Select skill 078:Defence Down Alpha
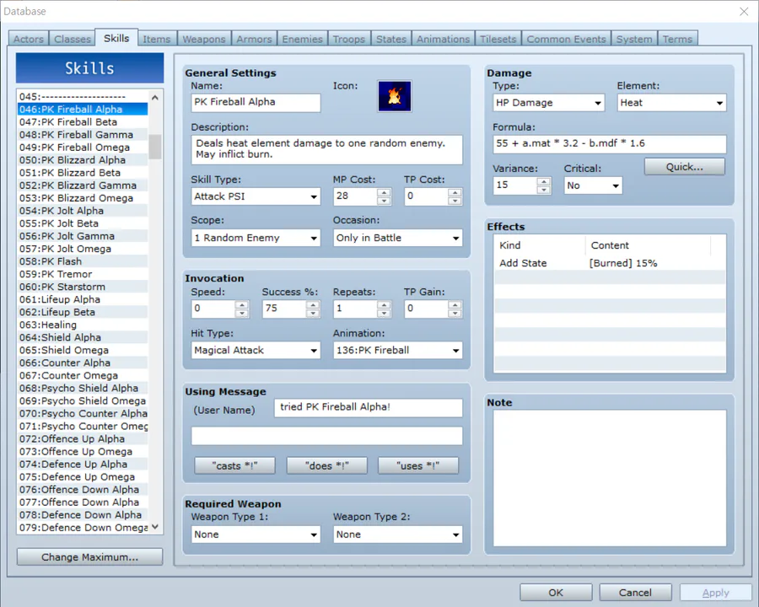The width and height of the screenshot is (759, 607). [x=83, y=514]
